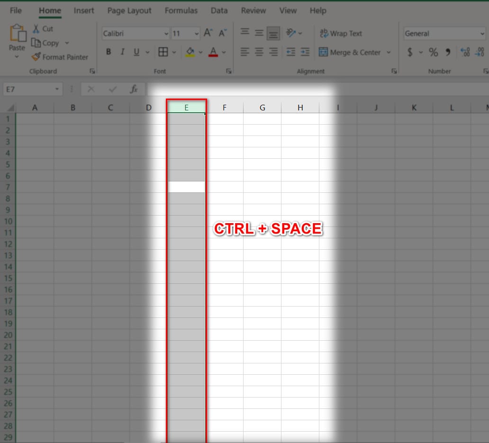The width and height of the screenshot is (489, 443).
Task: Select column F header
Action: coord(225,108)
